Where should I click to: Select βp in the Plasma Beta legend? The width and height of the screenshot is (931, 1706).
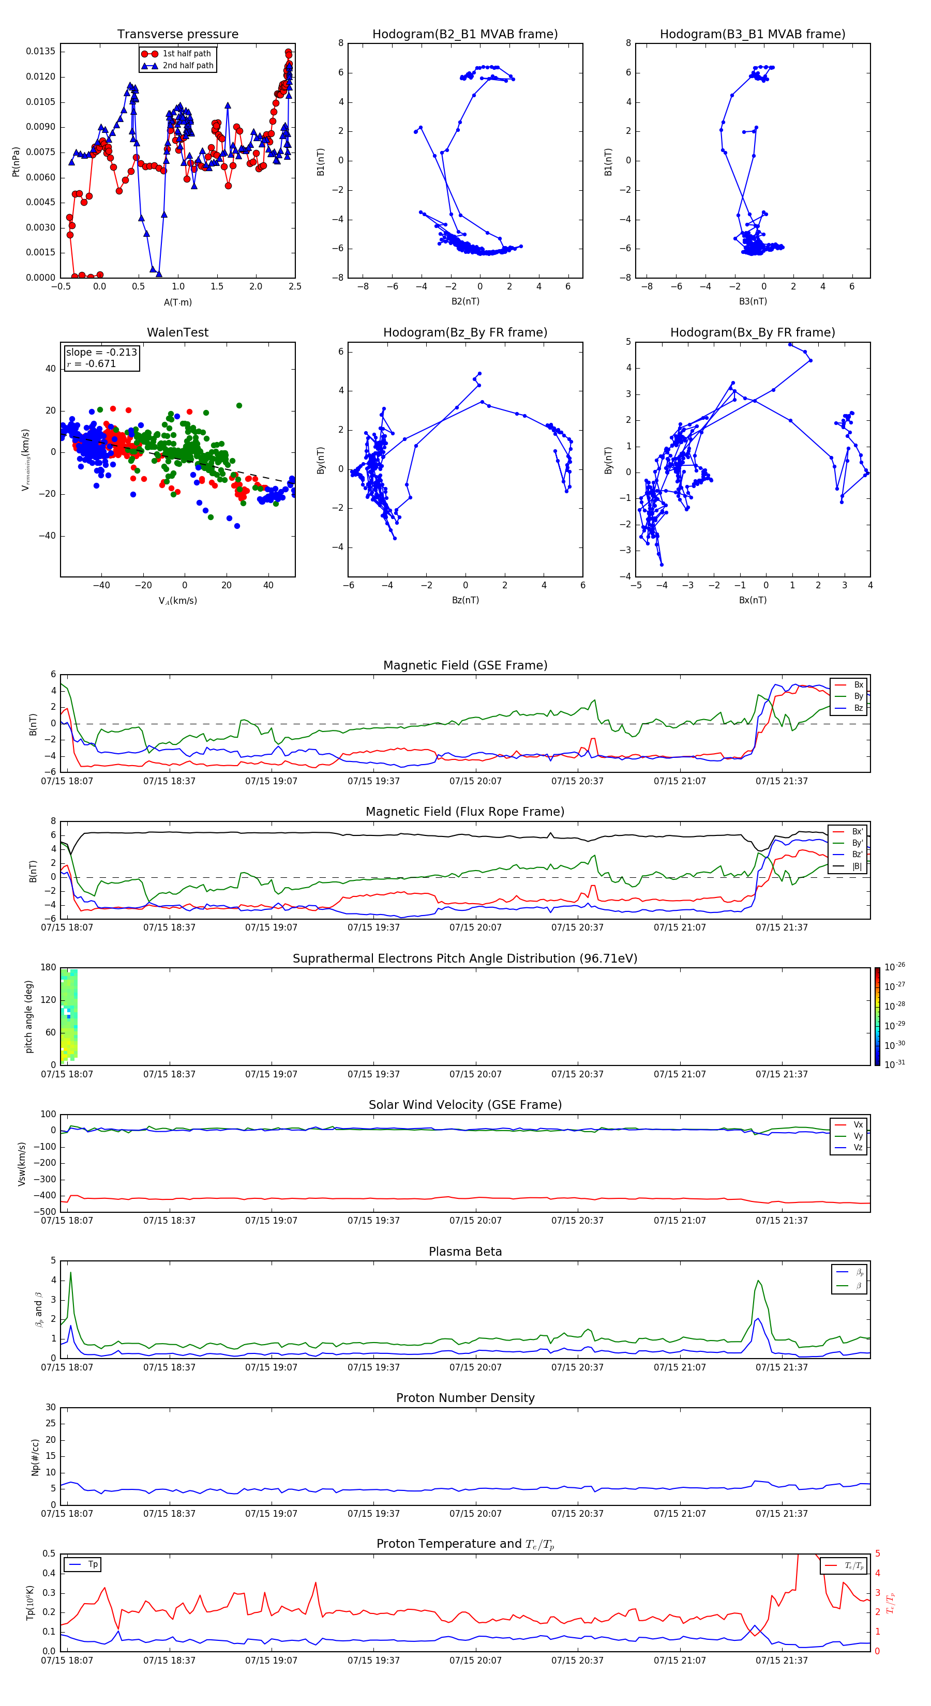pyautogui.click(x=849, y=1272)
